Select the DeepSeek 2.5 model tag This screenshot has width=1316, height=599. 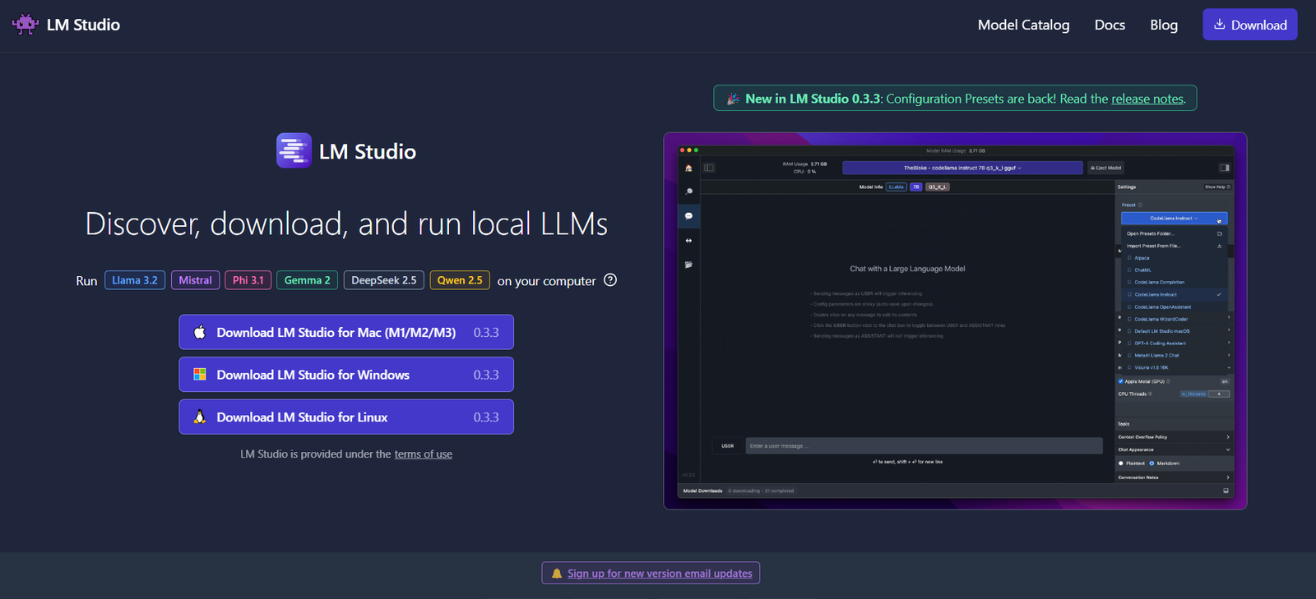click(384, 280)
